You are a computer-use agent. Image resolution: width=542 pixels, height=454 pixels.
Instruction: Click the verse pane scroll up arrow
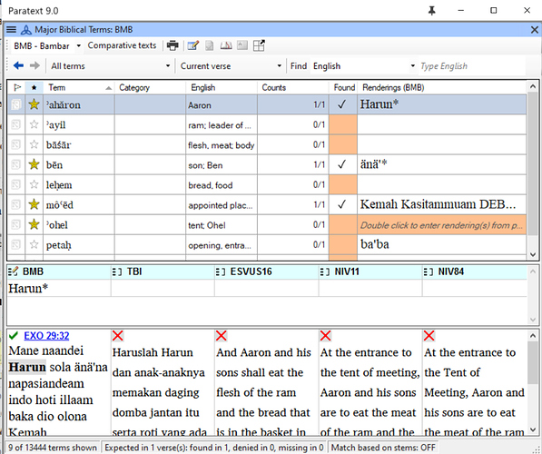click(x=533, y=336)
